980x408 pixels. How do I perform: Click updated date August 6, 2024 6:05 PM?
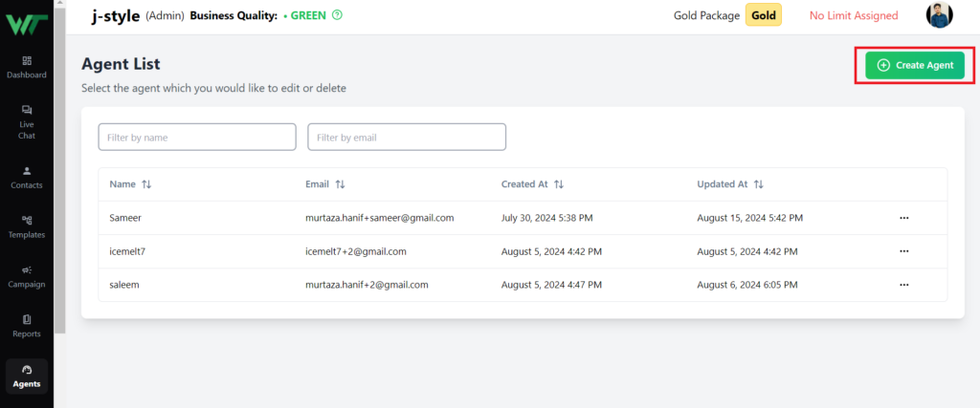747,285
